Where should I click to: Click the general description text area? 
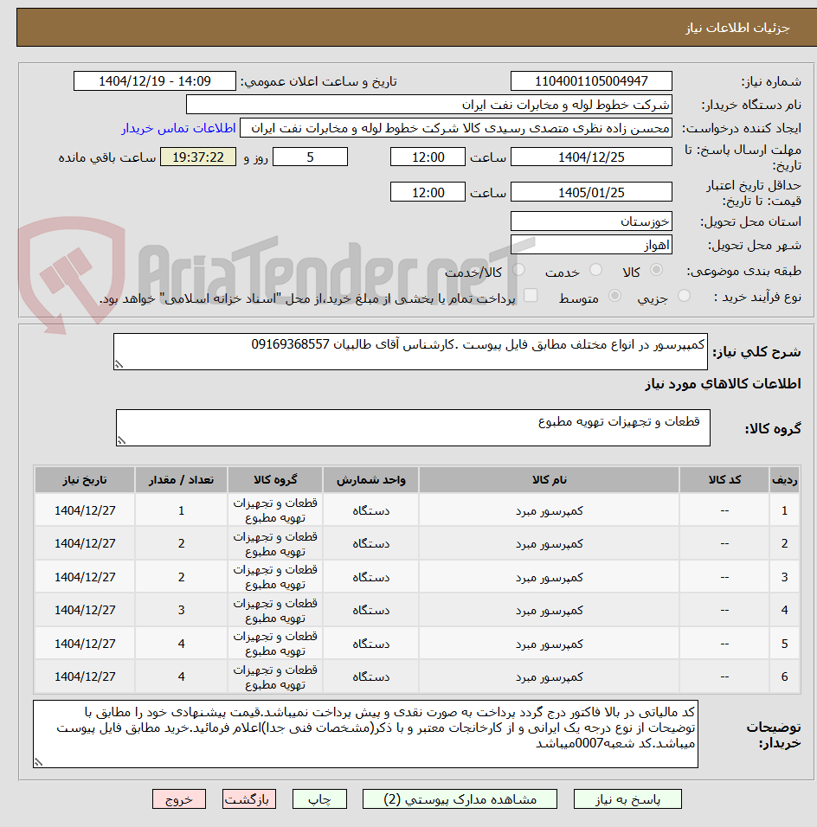[x=410, y=351]
